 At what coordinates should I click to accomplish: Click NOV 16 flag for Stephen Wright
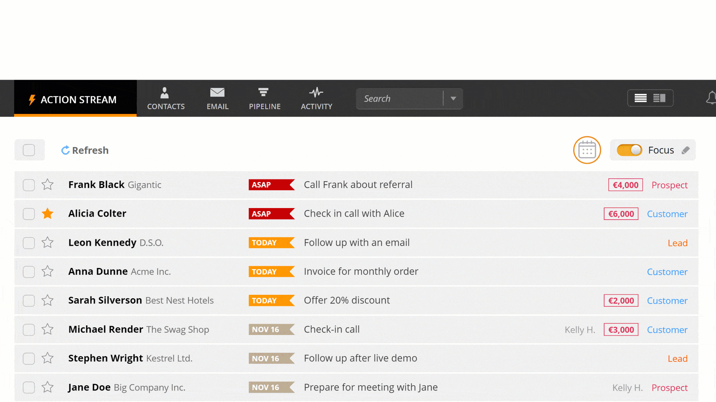click(271, 359)
